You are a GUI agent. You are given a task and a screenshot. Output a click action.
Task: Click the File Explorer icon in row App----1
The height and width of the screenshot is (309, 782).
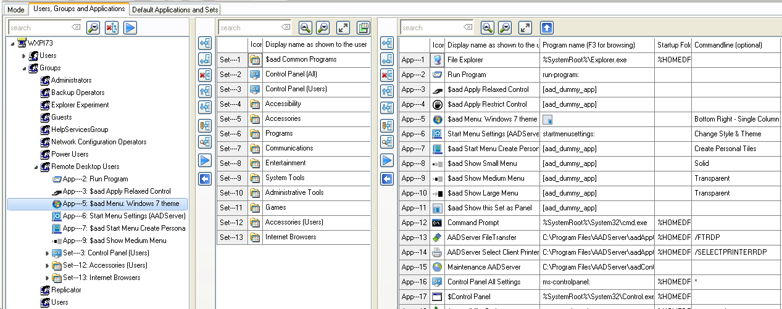pyautogui.click(x=438, y=60)
